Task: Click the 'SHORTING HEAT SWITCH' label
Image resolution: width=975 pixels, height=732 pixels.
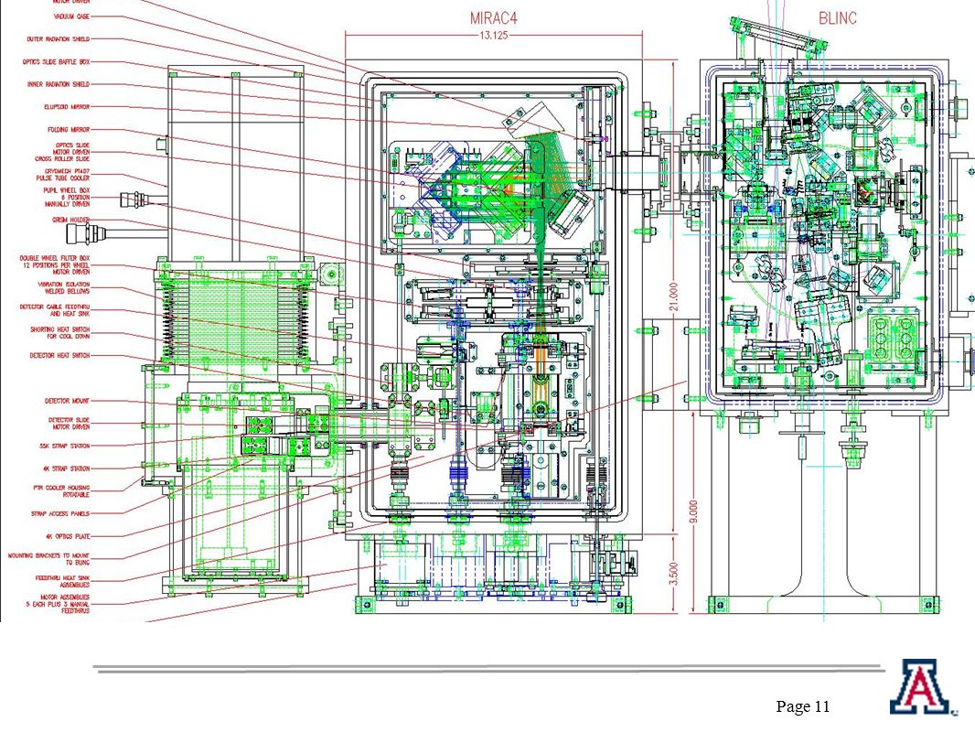Action: [60, 329]
